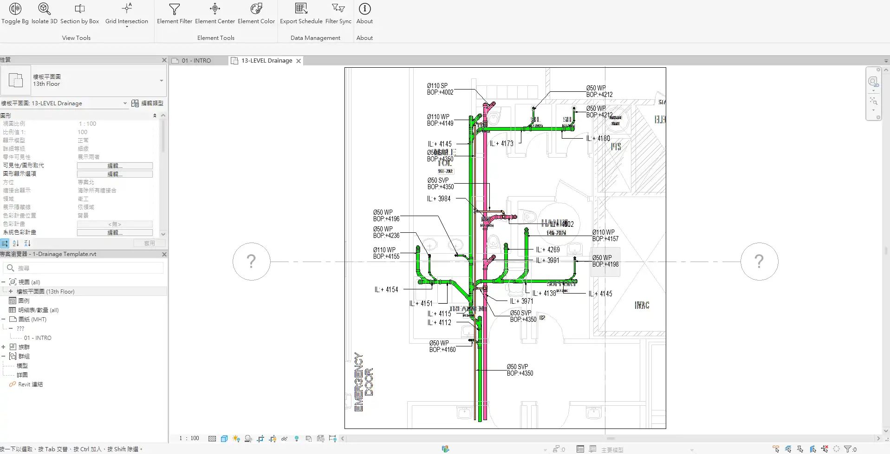Click the detail level grid icon
890x454 pixels.
click(x=212, y=438)
